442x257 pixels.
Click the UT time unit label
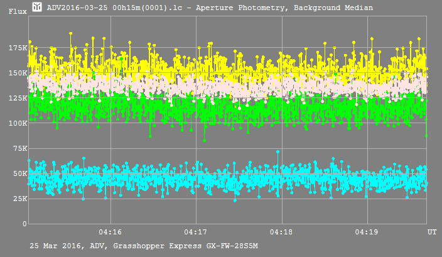coord(432,232)
